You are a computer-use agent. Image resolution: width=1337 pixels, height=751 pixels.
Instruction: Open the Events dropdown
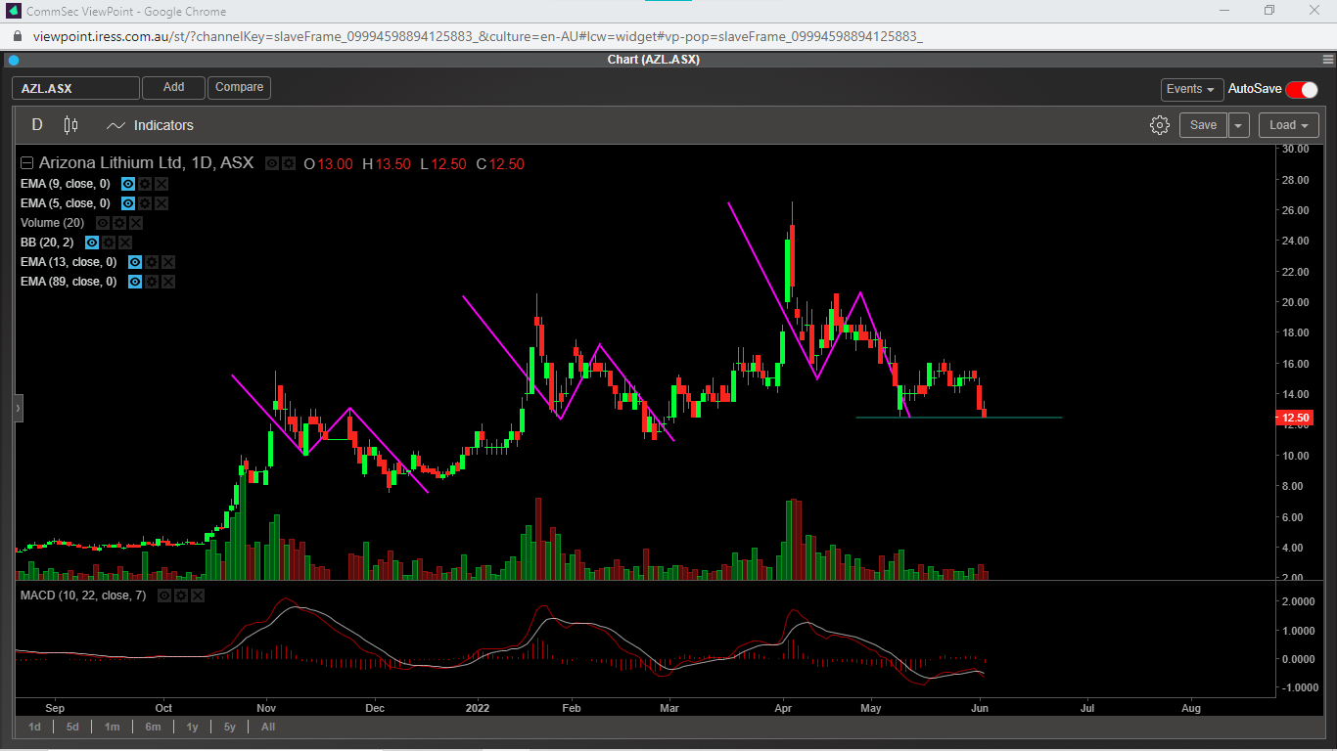click(1192, 89)
